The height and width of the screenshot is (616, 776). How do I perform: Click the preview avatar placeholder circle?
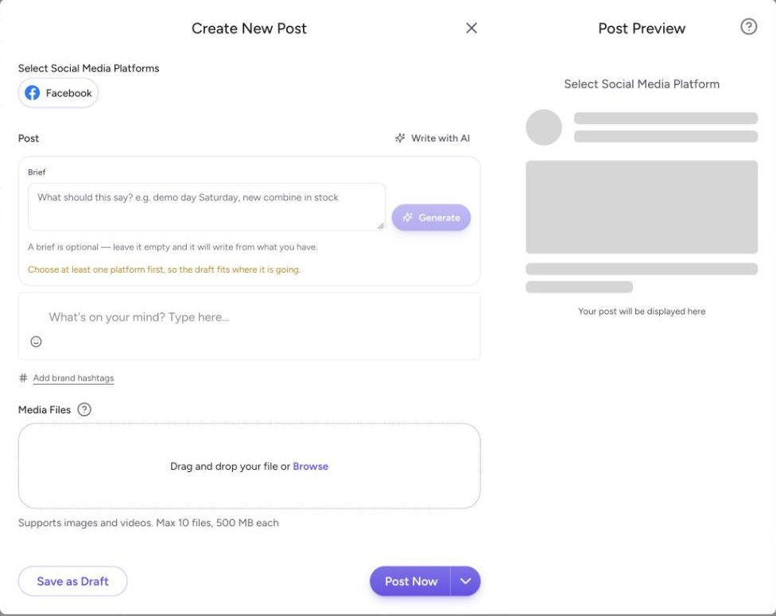[544, 127]
